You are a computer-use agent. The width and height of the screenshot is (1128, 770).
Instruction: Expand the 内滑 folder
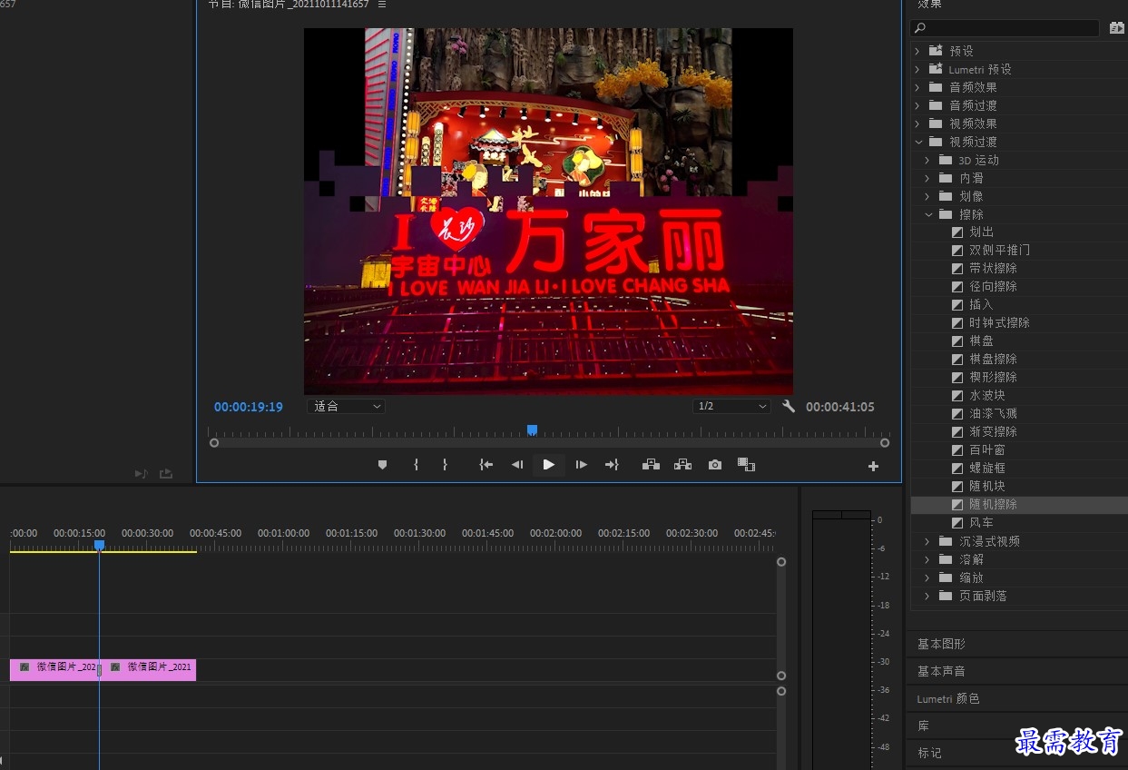click(927, 178)
